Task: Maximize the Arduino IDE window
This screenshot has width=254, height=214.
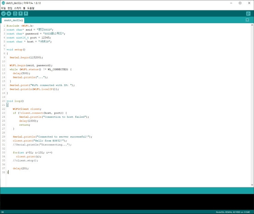Action: pos(240,3)
